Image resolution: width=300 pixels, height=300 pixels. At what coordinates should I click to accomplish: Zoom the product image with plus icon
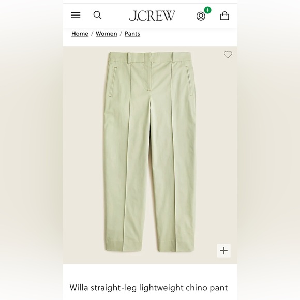tap(223, 251)
